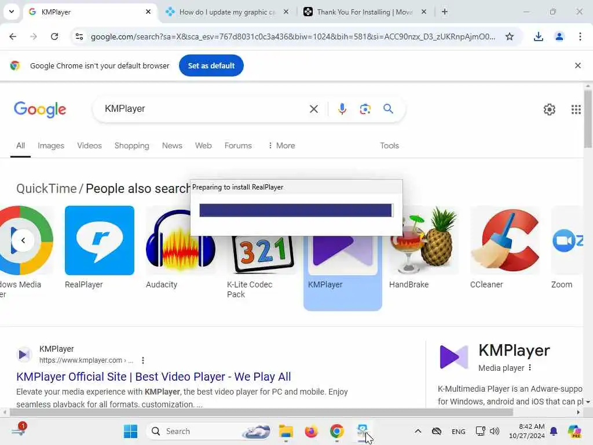Click the Set as default button
The width and height of the screenshot is (593, 445).
coord(211,65)
